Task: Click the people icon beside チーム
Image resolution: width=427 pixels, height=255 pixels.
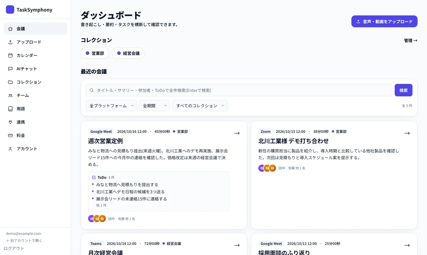Action: [x=10, y=95]
